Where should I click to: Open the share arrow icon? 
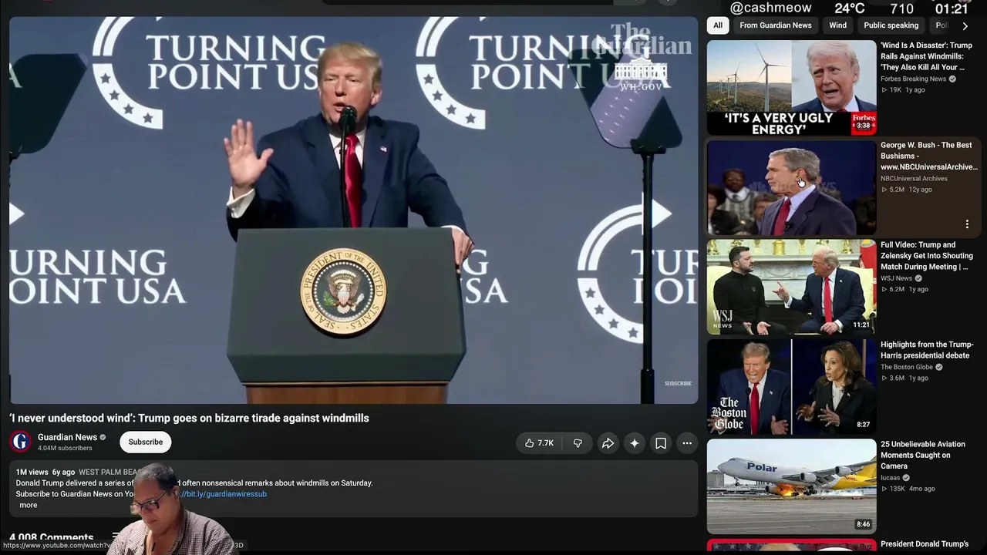pos(608,443)
